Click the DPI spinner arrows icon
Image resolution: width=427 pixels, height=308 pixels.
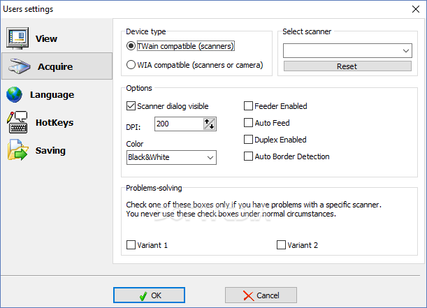(x=210, y=124)
